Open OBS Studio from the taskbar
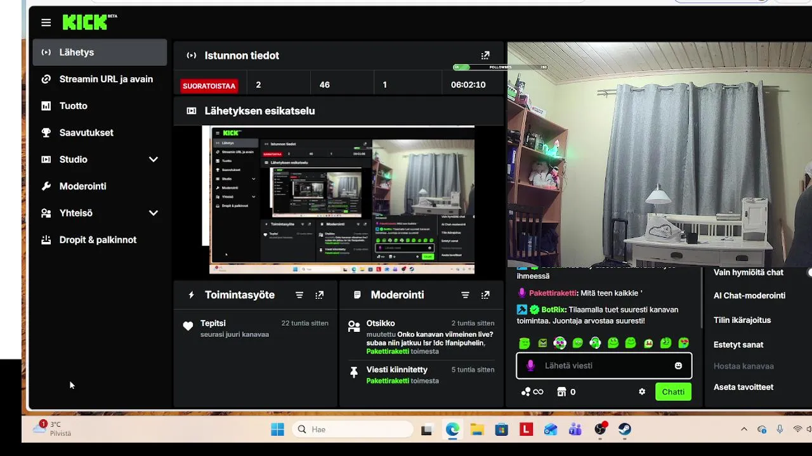The image size is (812, 456). [x=600, y=429]
